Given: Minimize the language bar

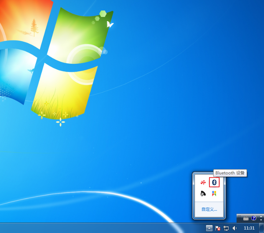Looking at the screenshot, I should (x=261, y=217).
